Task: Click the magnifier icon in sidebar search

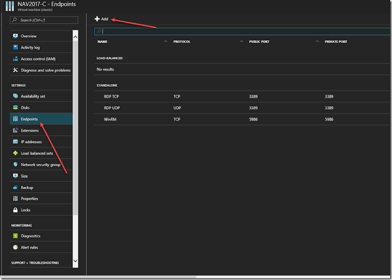Action: pyautogui.click(x=15, y=20)
